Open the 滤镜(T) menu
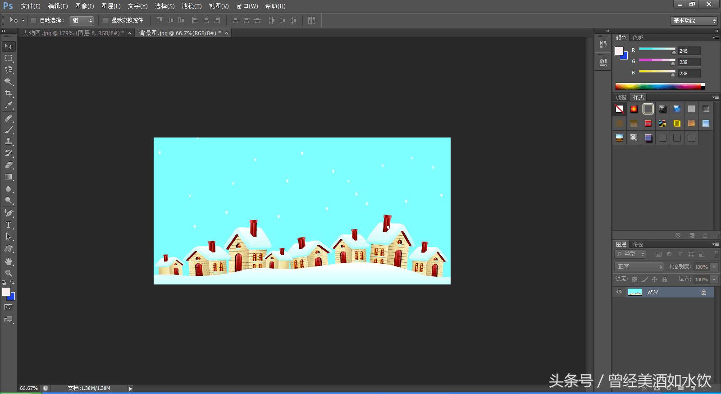This screenshot has height=394, width=721. coord(192,6)
